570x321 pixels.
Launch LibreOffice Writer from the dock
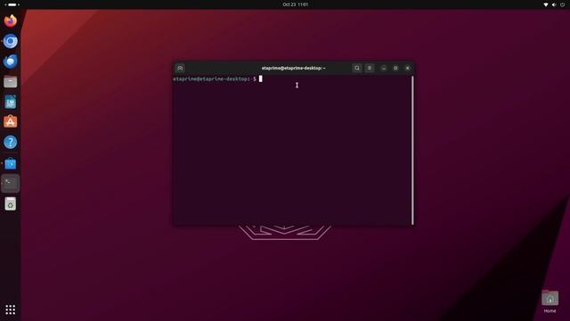tap(10, 102)
